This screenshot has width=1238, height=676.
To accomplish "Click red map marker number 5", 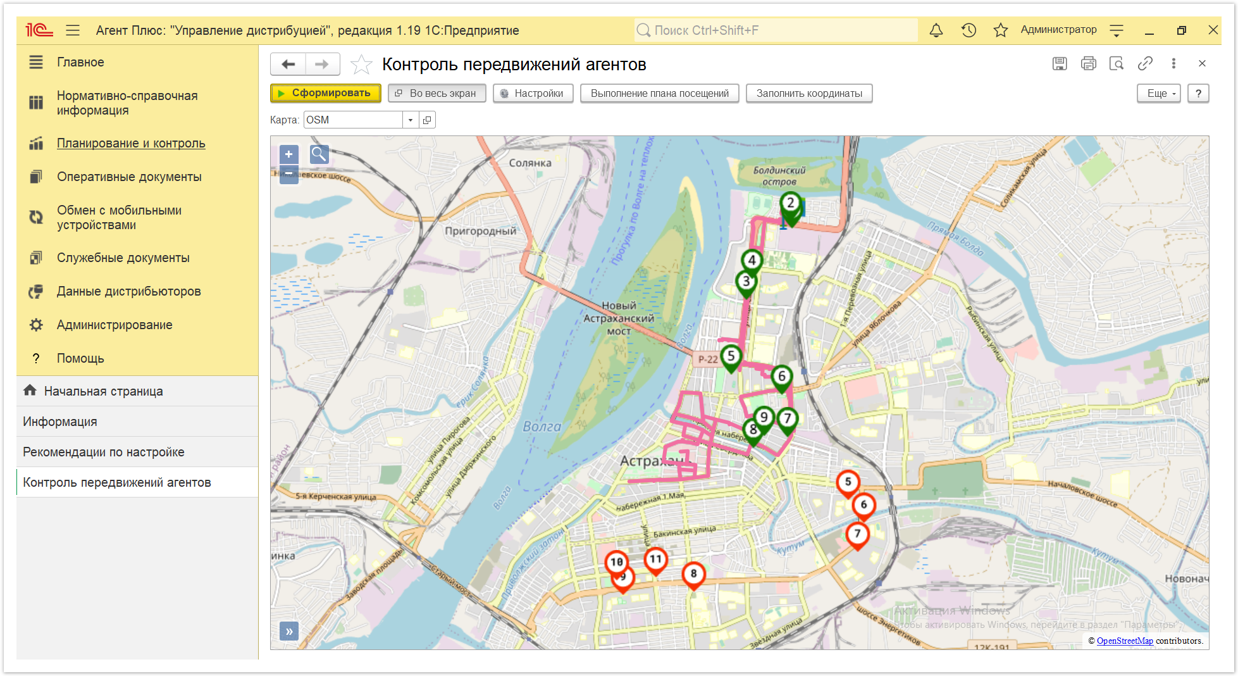I will point(848,484).
